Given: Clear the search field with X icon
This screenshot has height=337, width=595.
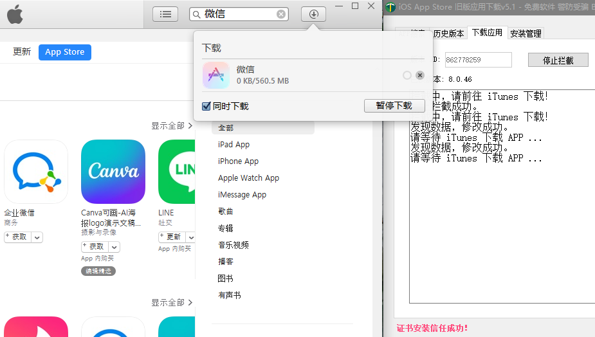Looking at the screenshot, I should [x=281, y=14].
